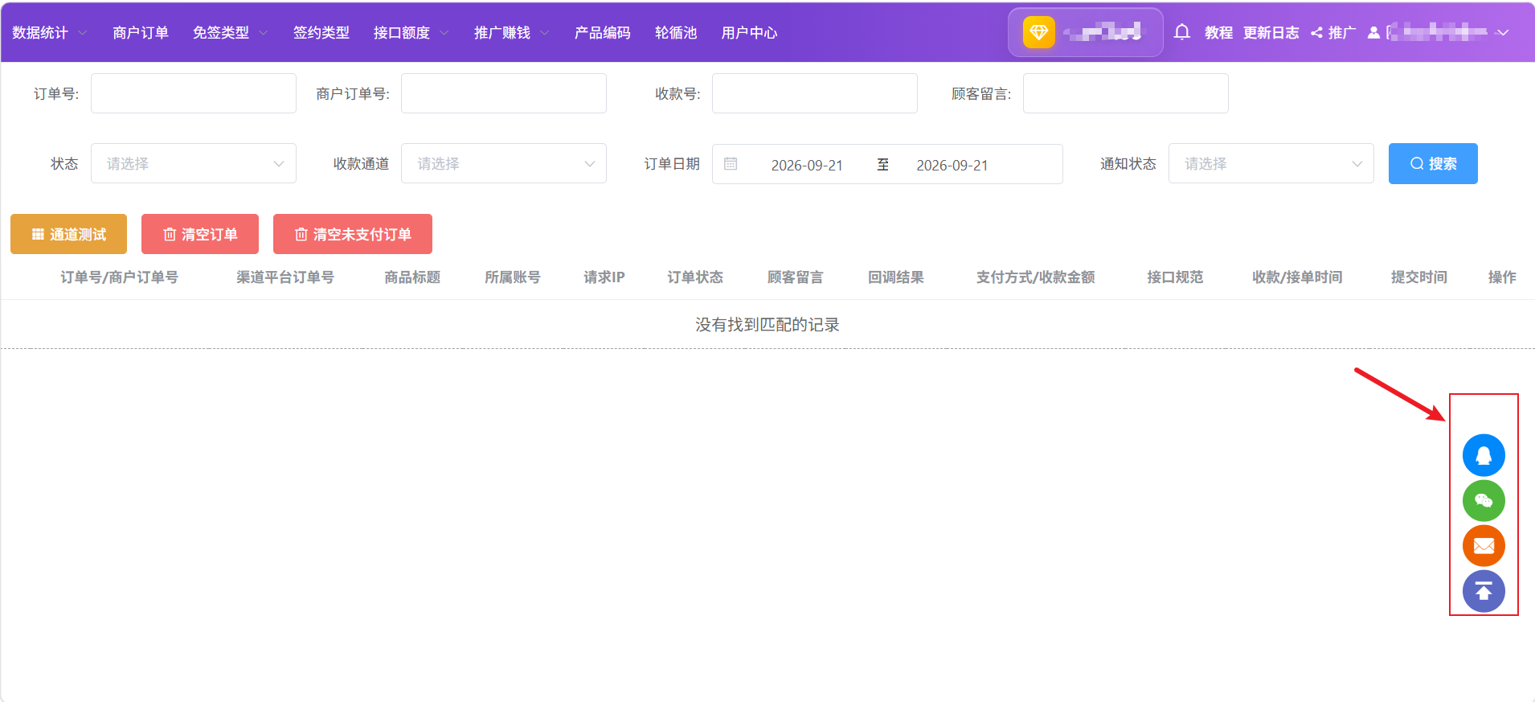Click the 商户订单号 input field
Screen dimensions: 1535x702
(x=504, y=93)
